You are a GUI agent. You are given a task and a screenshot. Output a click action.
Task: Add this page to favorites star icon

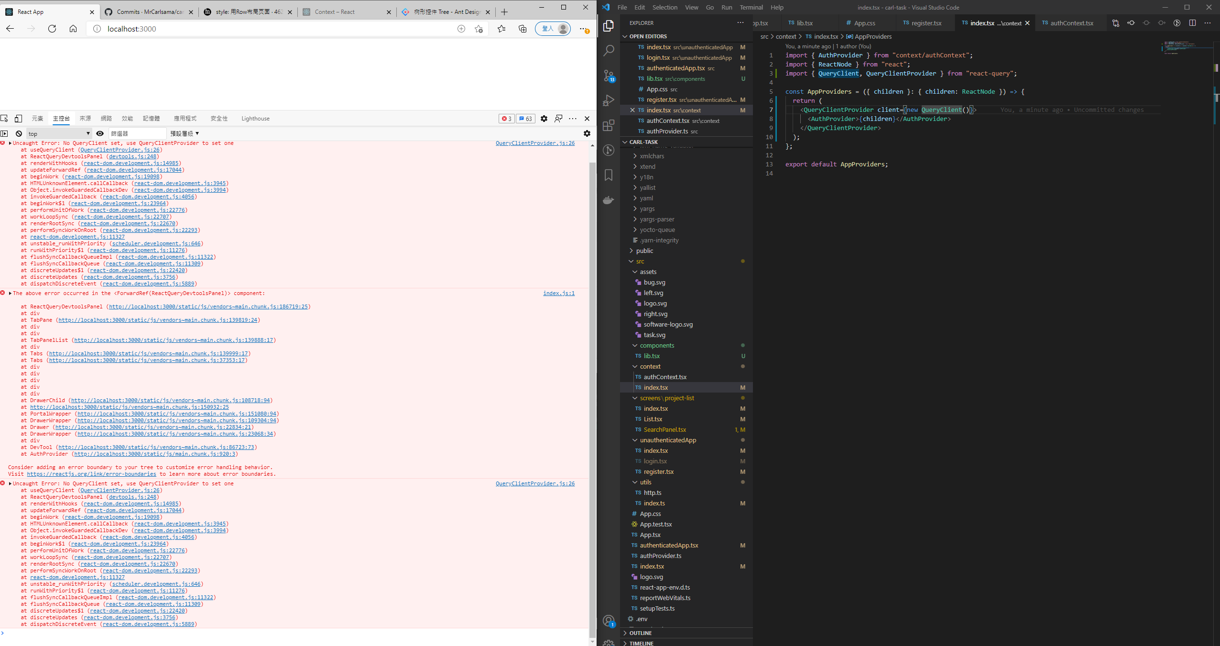tap(479, 29)
